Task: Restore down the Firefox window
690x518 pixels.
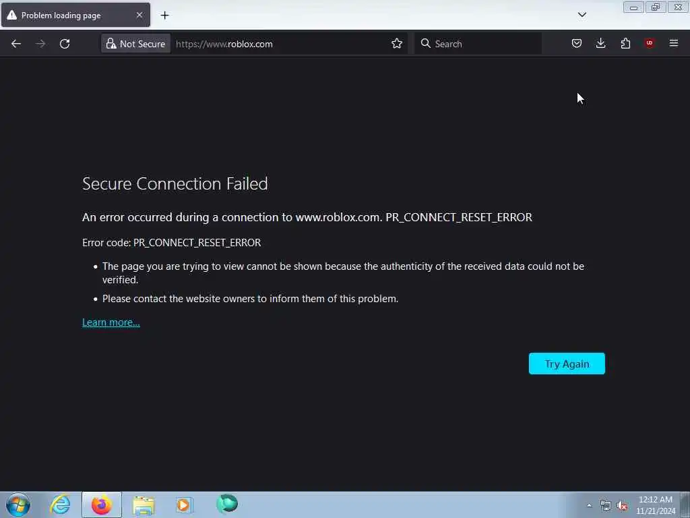Action: pyautogui.click(x=655, y=7)
